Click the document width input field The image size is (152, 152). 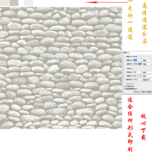coord(137,72)
